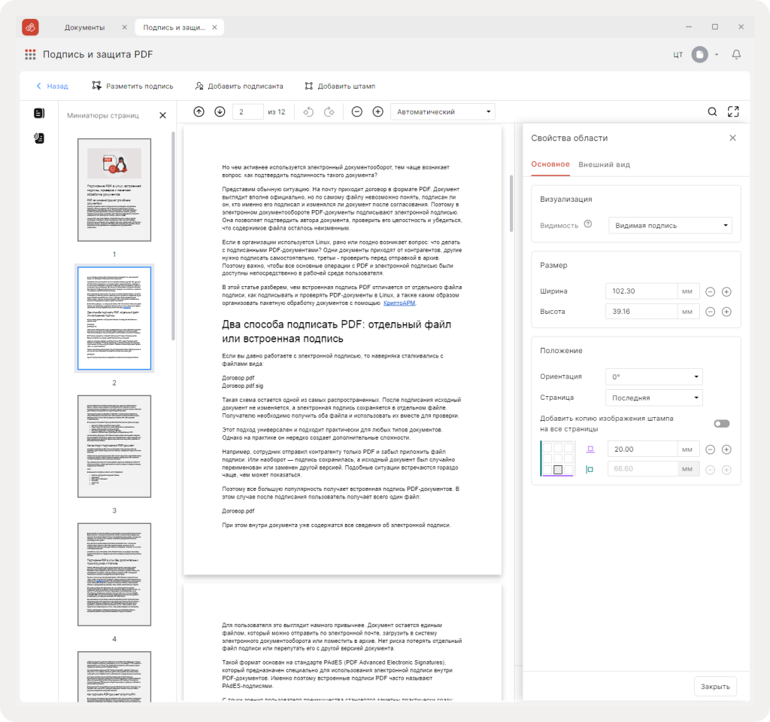Click the red app logo icon

click(x=30, y=27)
